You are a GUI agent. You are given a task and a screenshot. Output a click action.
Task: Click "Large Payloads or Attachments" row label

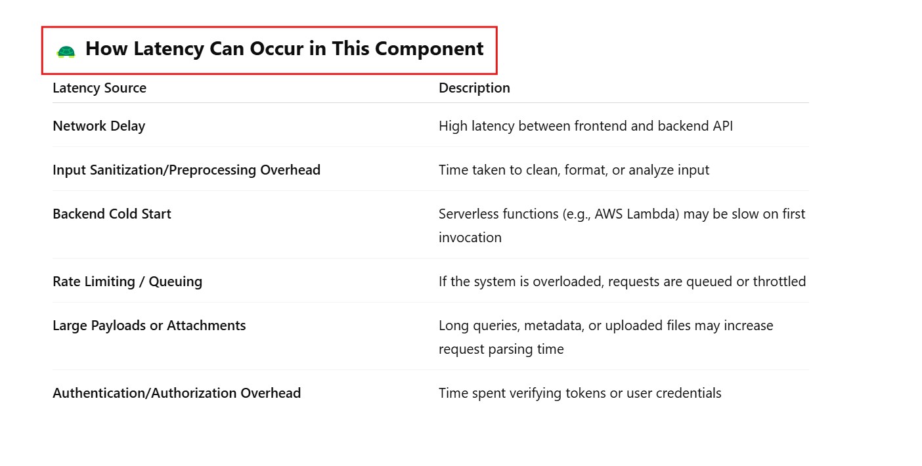149,326
